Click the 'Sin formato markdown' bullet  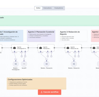pyautogui.click(x=35, y=37)
